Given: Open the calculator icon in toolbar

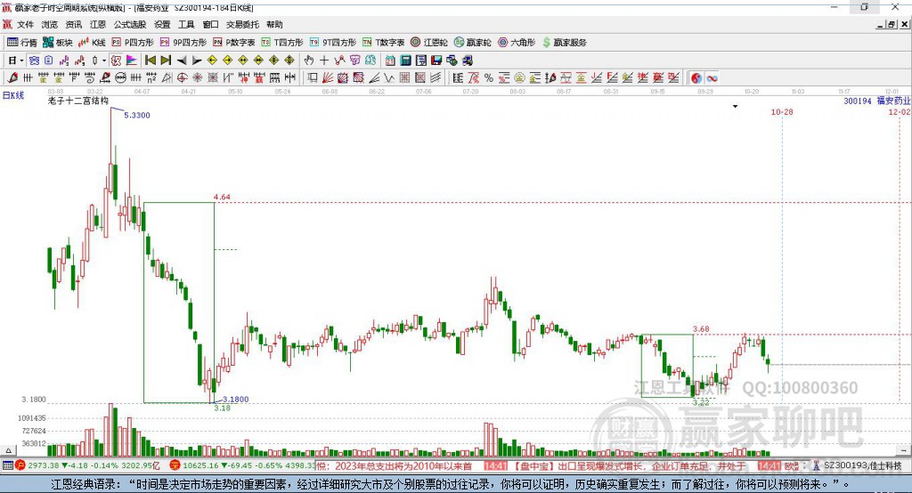Looking at the screenshot, I should pyautogui.click(x=405, y=61).
